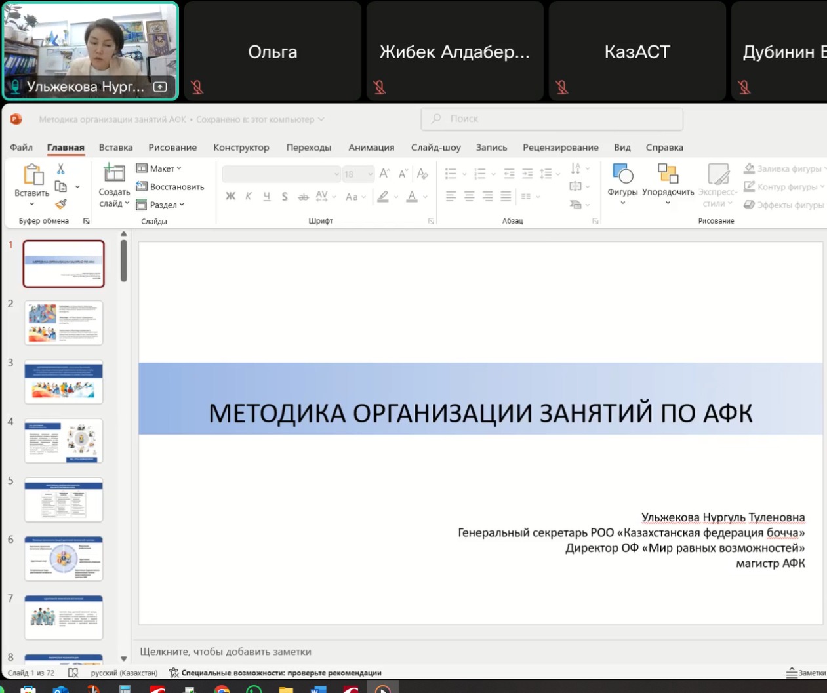Click the Создать слайд icon
The height and width of the screenshot is (693, 827).
[x=114, y=173]
